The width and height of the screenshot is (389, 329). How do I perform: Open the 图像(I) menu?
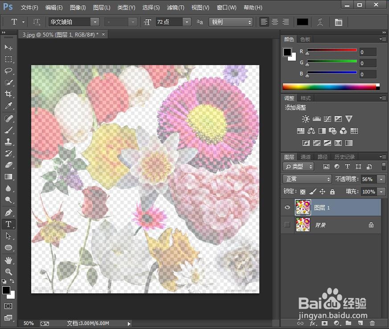point(78,8)
